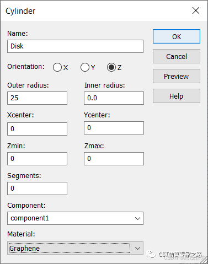Click the Segments input field
Viewport: 208px width, 264px height.
[x=37, y=188]
